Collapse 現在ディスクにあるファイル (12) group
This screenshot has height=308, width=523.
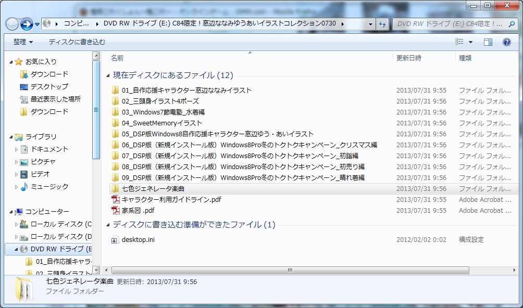(108, 75)
